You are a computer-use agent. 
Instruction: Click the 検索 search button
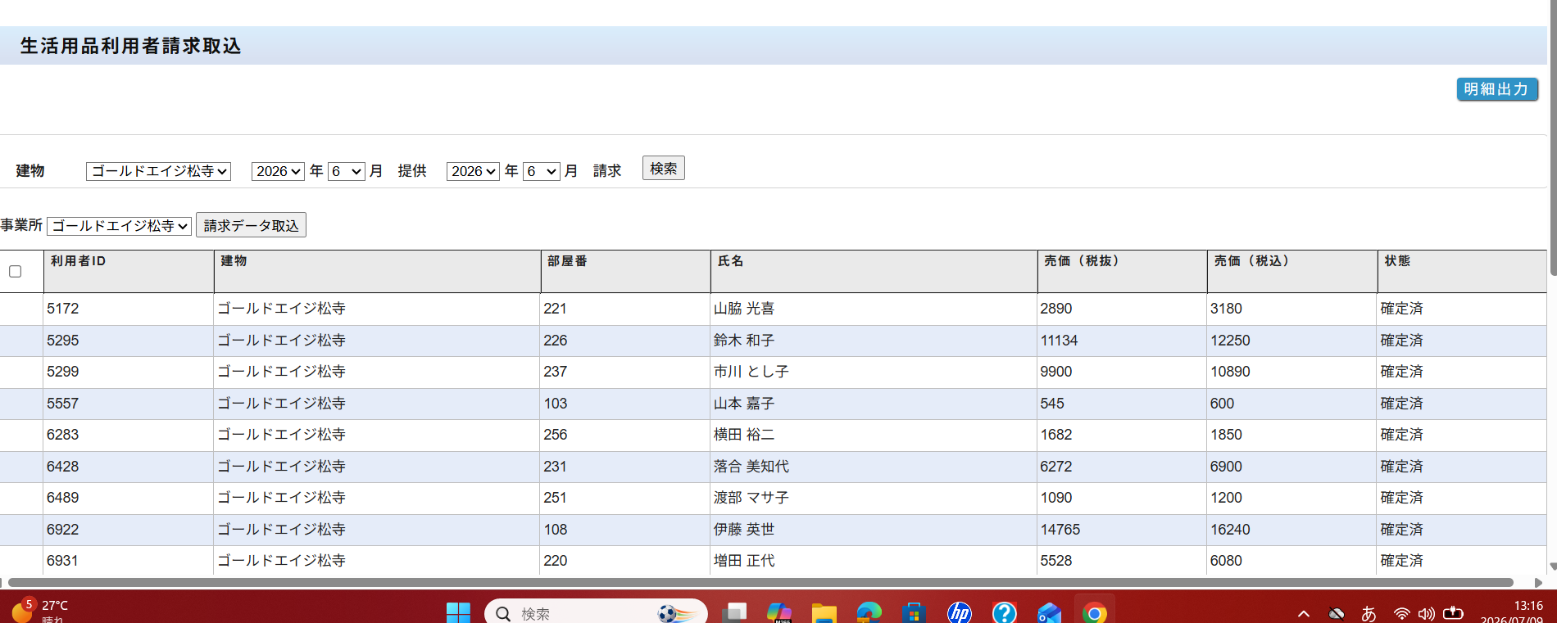pos(664,168)
